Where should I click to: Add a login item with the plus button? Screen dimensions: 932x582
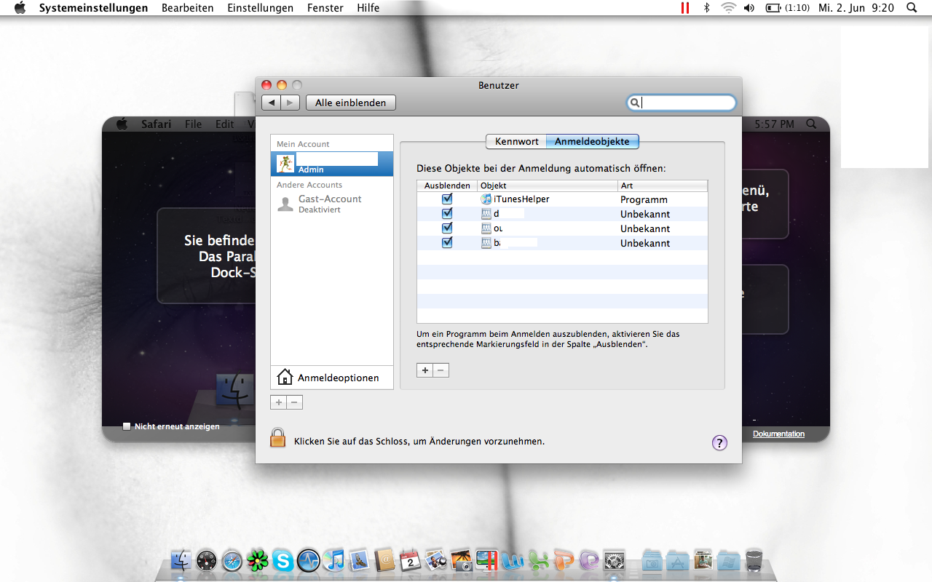click(x=425, y=370)
